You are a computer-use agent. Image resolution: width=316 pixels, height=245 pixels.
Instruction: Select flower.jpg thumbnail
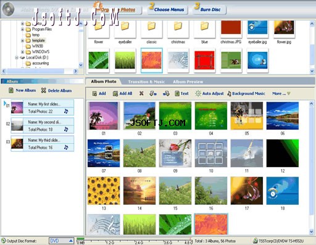coord(284,30)
